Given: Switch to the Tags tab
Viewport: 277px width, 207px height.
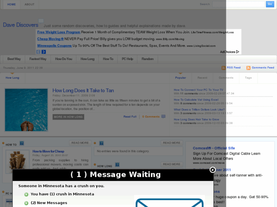Looking at the screenshot, I should 248,78.
